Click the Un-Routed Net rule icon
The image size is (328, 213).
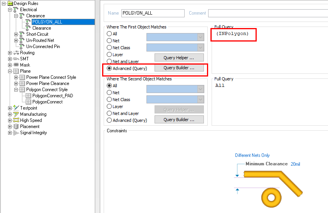22,40
